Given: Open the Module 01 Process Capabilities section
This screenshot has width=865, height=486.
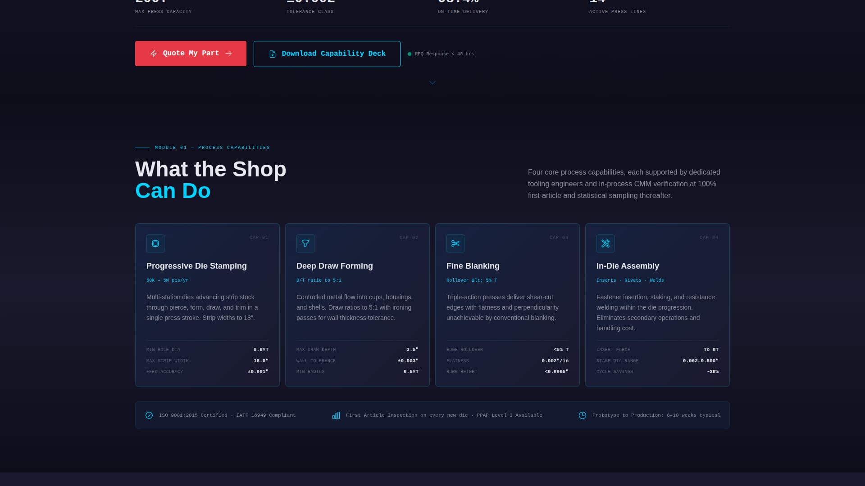Looking at the screenshot, I should (212, 147).
